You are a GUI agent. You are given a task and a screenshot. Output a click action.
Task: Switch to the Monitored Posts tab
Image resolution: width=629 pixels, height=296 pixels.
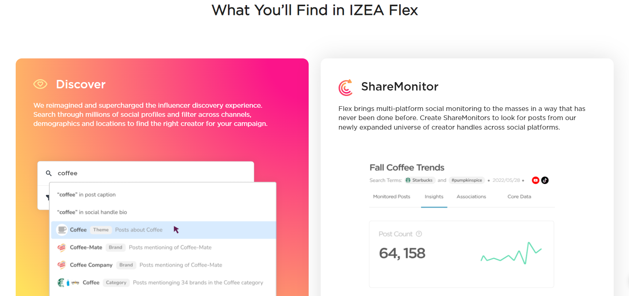[x=391, y=196]
